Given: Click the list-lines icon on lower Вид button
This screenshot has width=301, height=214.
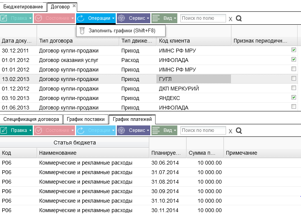Looking at the screenshot, I should coord(156,130).
